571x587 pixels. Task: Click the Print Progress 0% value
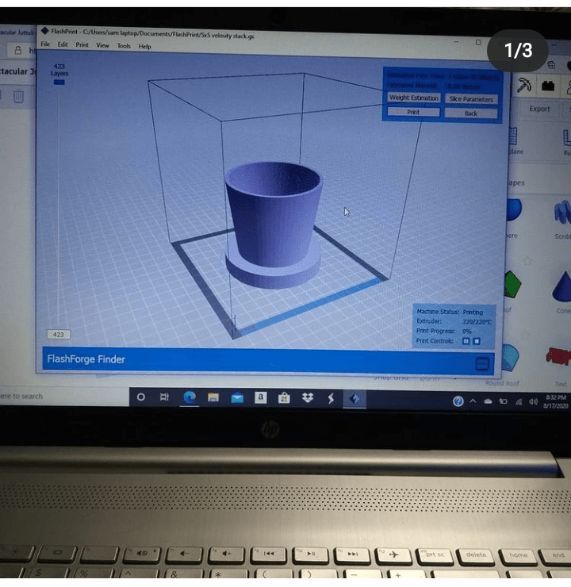(466, 332)
